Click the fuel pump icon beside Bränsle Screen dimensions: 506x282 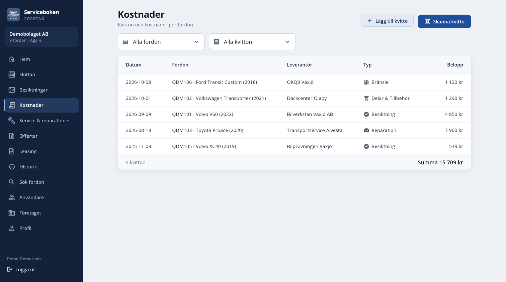point(366,82)
